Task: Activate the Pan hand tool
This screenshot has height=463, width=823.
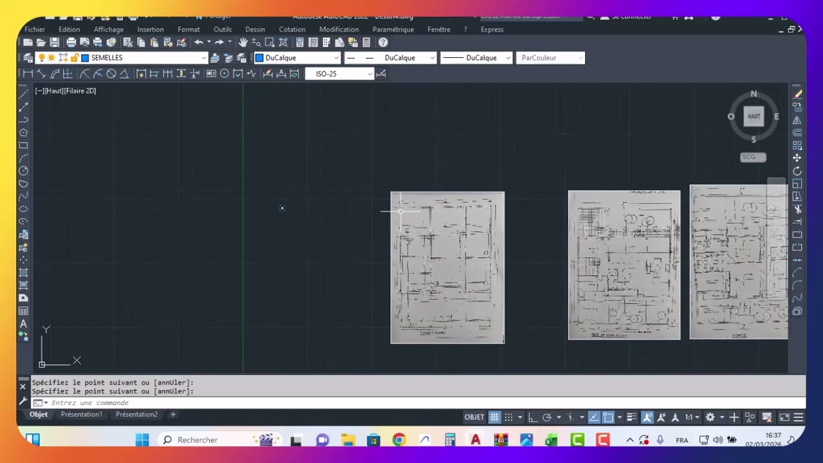Action: click(243, 42)
